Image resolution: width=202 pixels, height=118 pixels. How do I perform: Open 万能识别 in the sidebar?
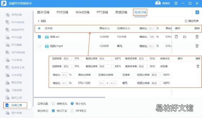14,90
